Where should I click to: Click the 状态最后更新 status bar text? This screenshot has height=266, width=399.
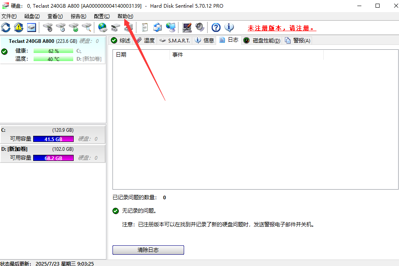[x=47, y=264]
